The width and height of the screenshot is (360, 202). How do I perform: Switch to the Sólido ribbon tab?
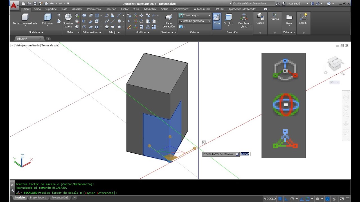click(x=37, y=9)
